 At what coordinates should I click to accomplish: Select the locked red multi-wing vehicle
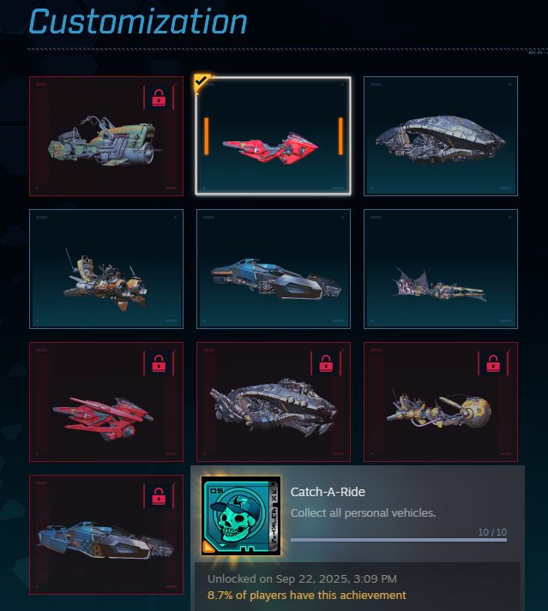point(106,402)
